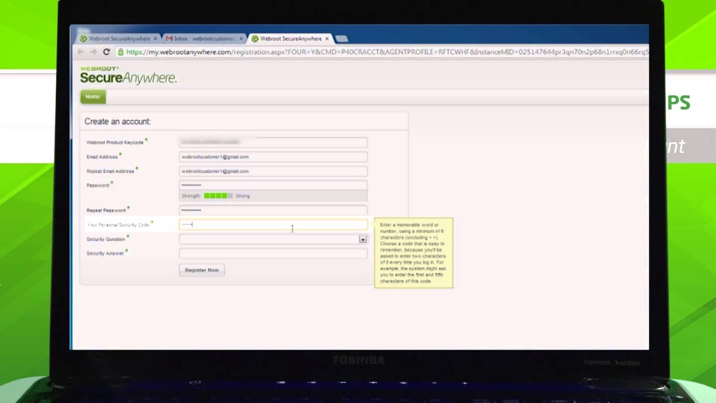
Task: Switch to Gmail Inbox tab
Action: coord(204,39)
